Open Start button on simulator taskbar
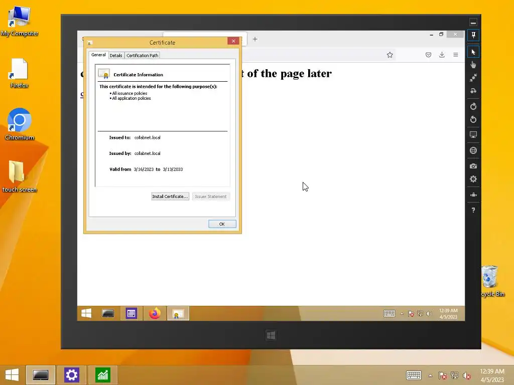514x385 pixels. click(x=86, y=313)
